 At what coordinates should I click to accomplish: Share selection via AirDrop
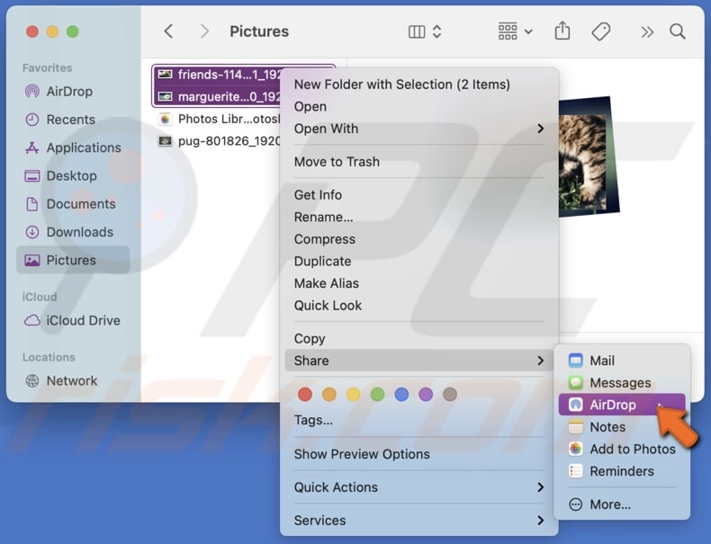(x=612, y=405)
